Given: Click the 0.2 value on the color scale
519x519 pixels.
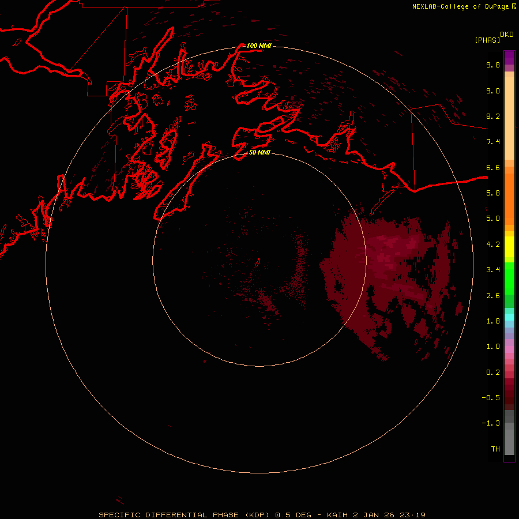Looking at the screenshot, I should [x=493, y=373].
